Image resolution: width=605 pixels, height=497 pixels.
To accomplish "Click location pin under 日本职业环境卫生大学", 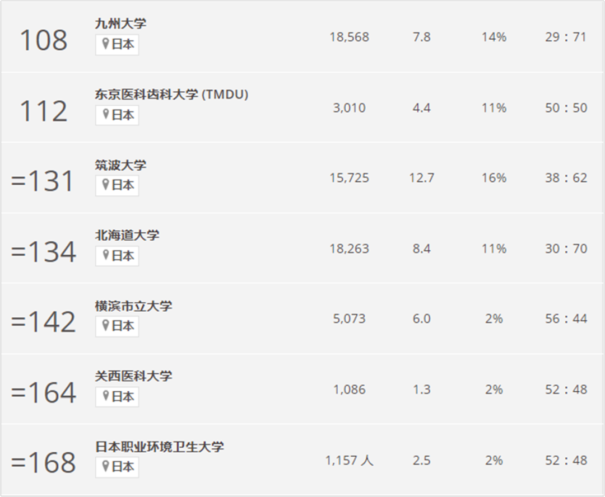I will click(x=105, y=466).
